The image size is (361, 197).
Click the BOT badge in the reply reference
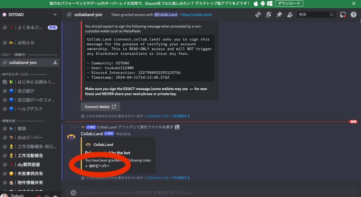(x=91, y=127)
